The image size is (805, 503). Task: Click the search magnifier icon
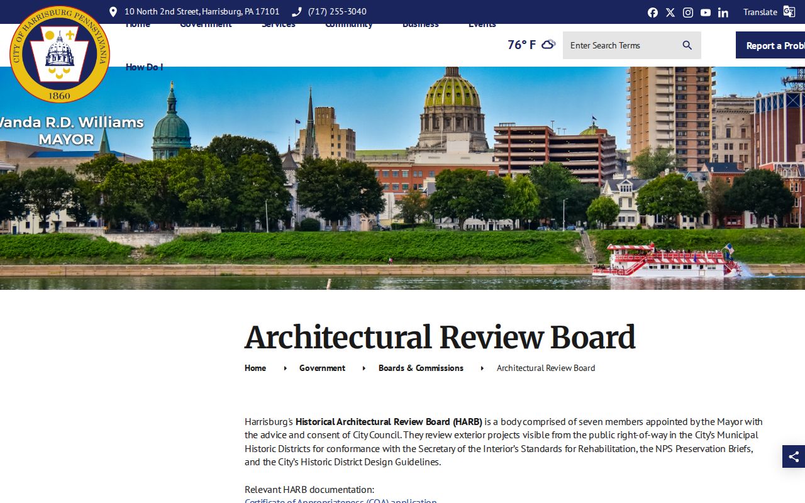[687, 45]
